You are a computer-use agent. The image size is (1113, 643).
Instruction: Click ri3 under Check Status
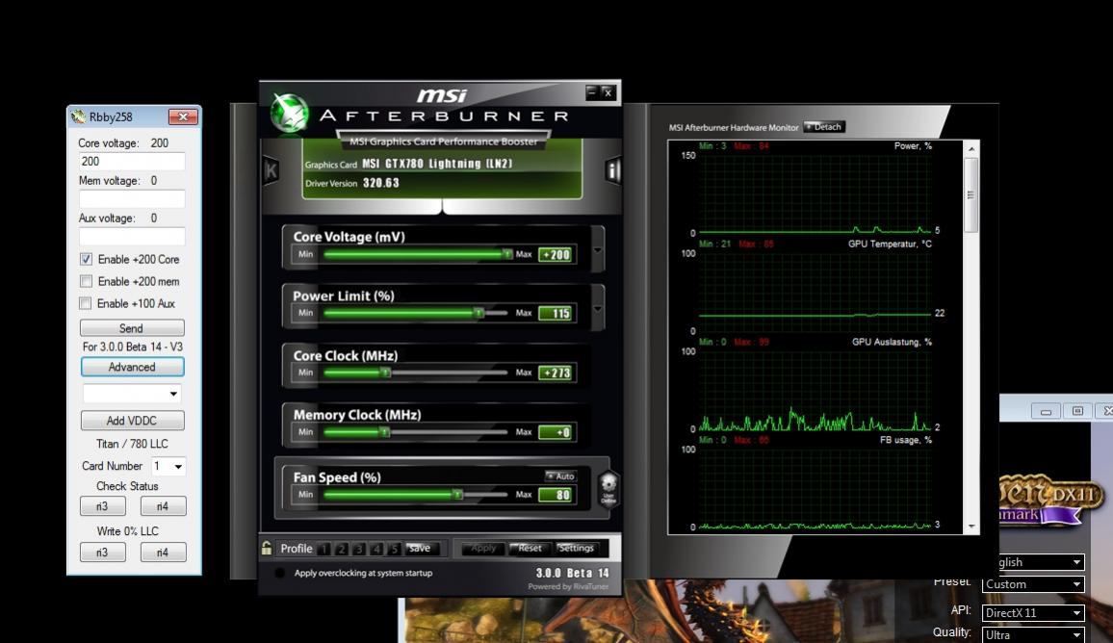point(103,506)
